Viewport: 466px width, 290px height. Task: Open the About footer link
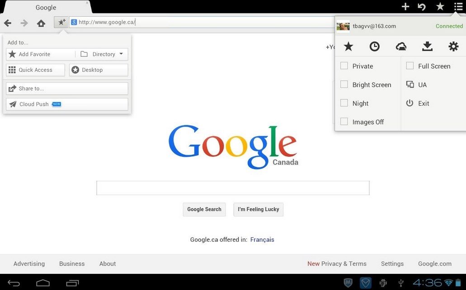(x=108, y=263)
